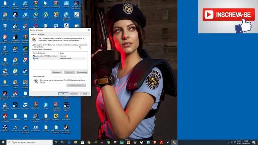Image resolution: width=258 pixels, height=145 pixels.
Task: Open Task View in taskbar
Action: click(x=62, y=142)
